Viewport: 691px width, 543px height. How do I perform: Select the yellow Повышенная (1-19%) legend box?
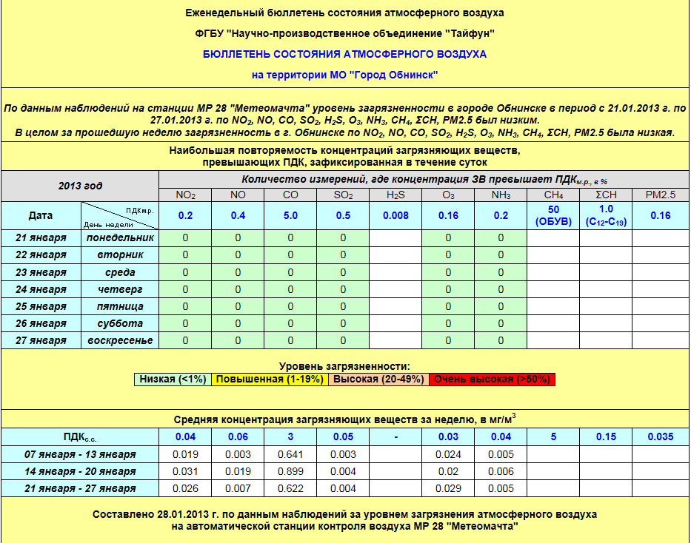tap(270, 379)
